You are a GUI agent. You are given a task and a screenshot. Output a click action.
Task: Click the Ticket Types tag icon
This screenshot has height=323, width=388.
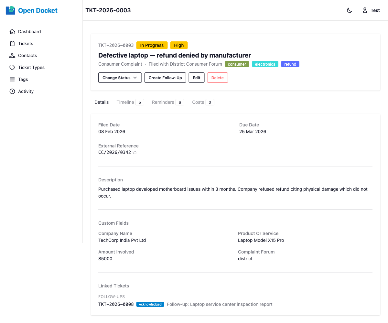tap(12, 68)
